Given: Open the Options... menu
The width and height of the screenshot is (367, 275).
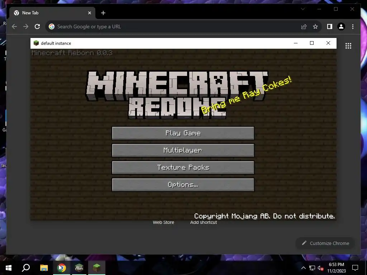Looking at the screenshot, I should (183, 185).
